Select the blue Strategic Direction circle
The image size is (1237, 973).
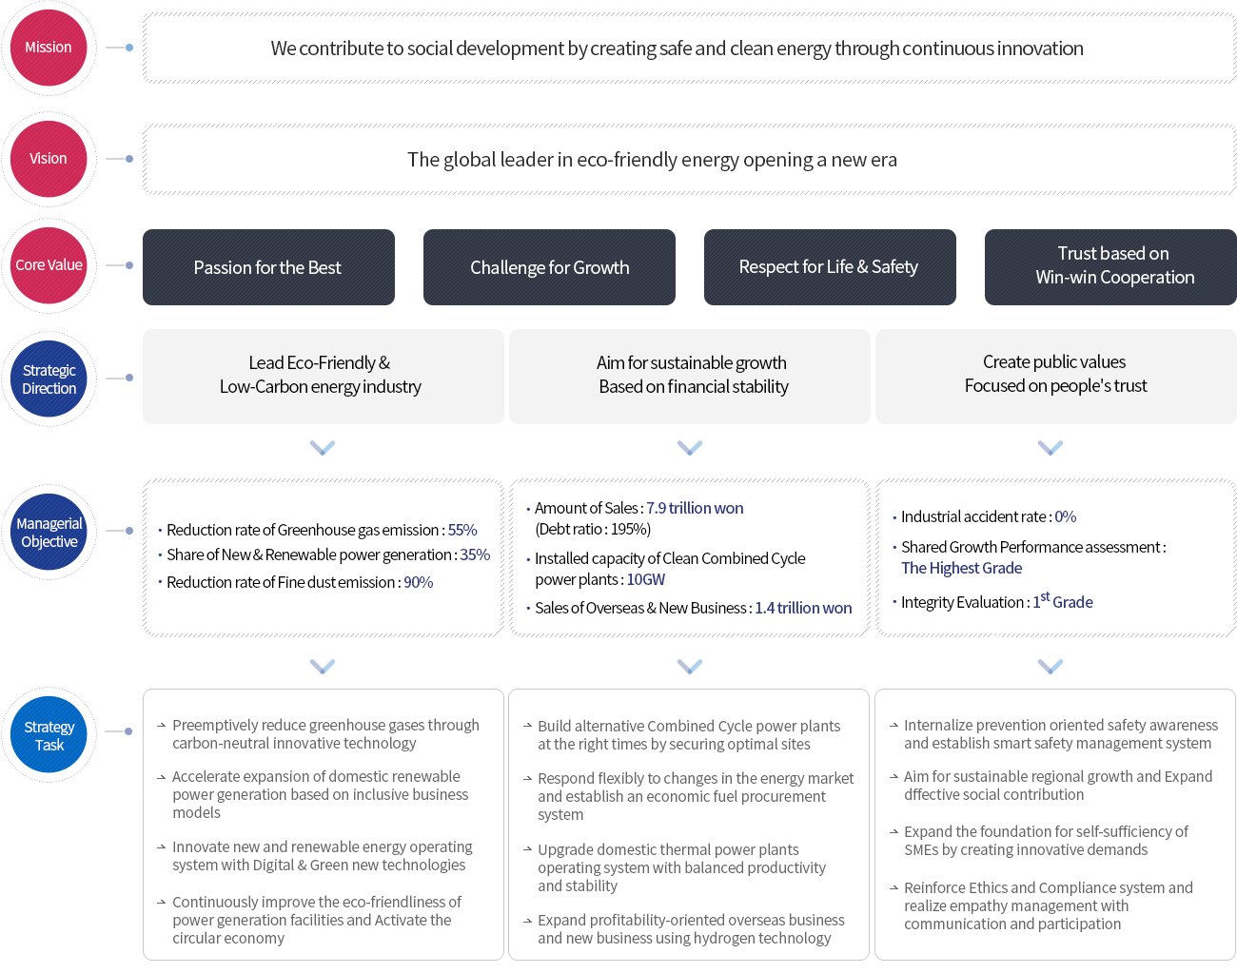click(x=49, y=379)
